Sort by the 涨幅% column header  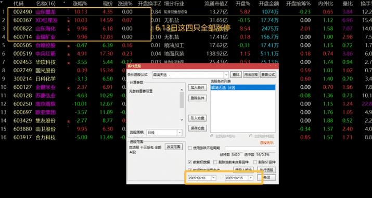80,3
